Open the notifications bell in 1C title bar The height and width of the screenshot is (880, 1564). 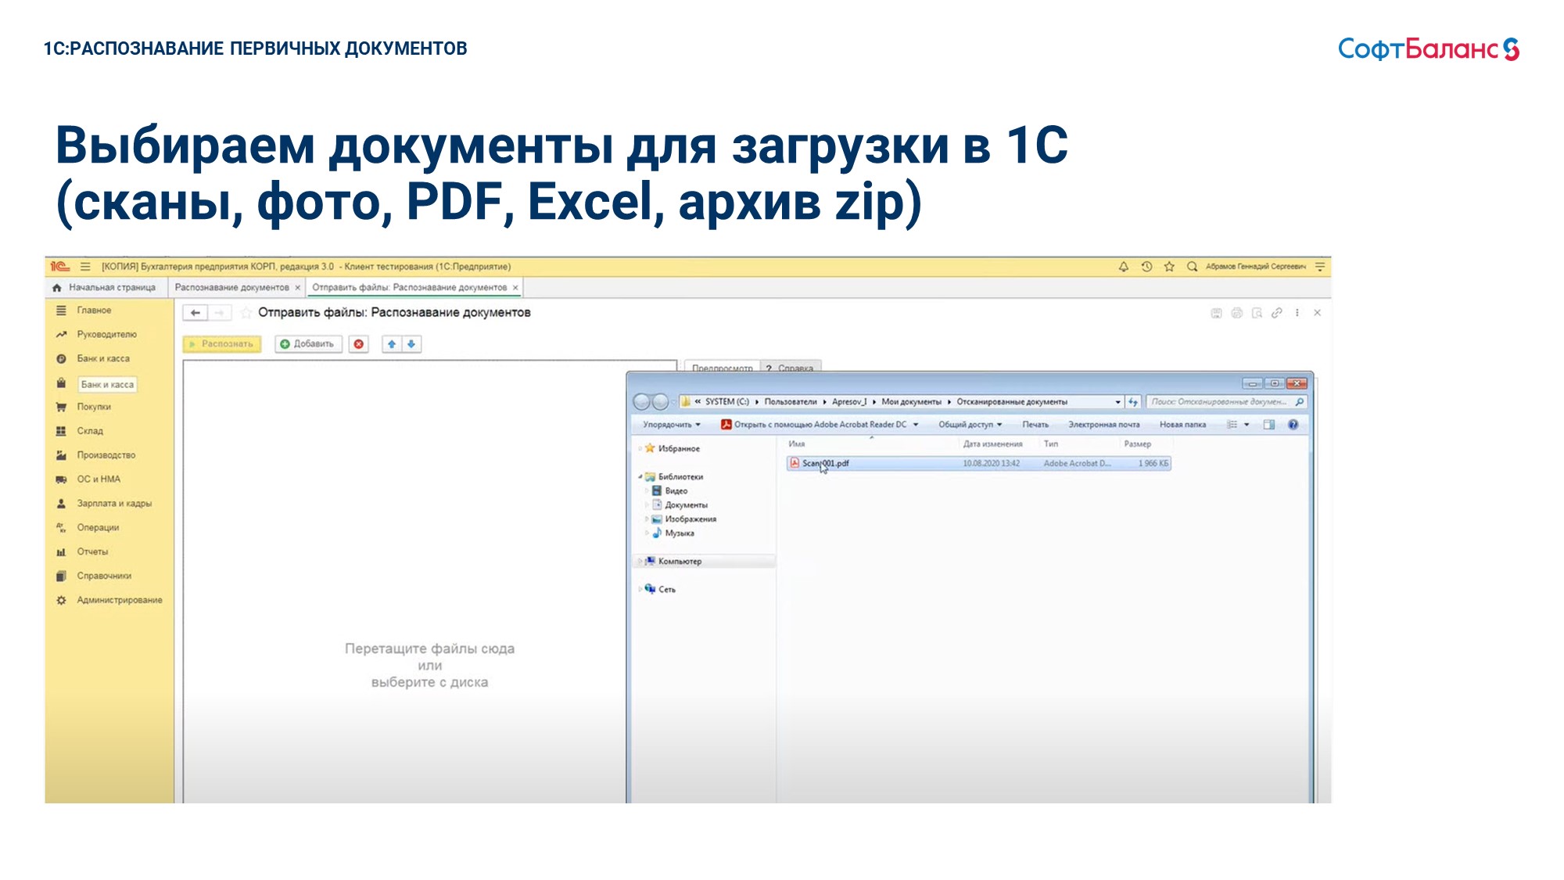pos(1123,267)
